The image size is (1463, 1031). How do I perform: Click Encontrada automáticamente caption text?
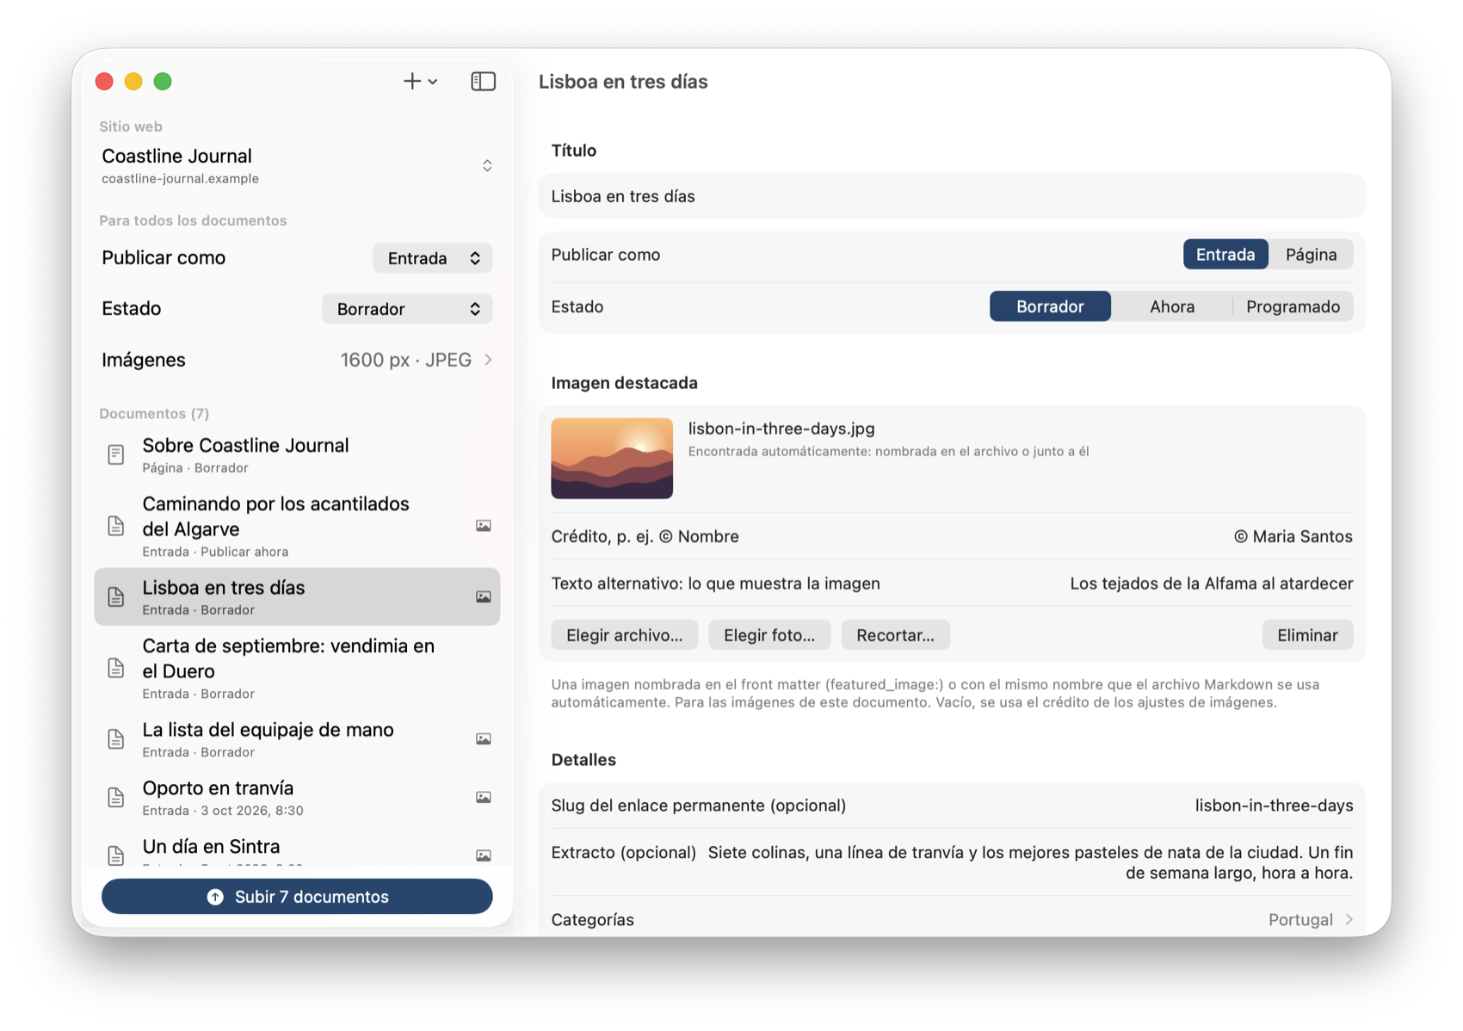(x=888, y=452)
